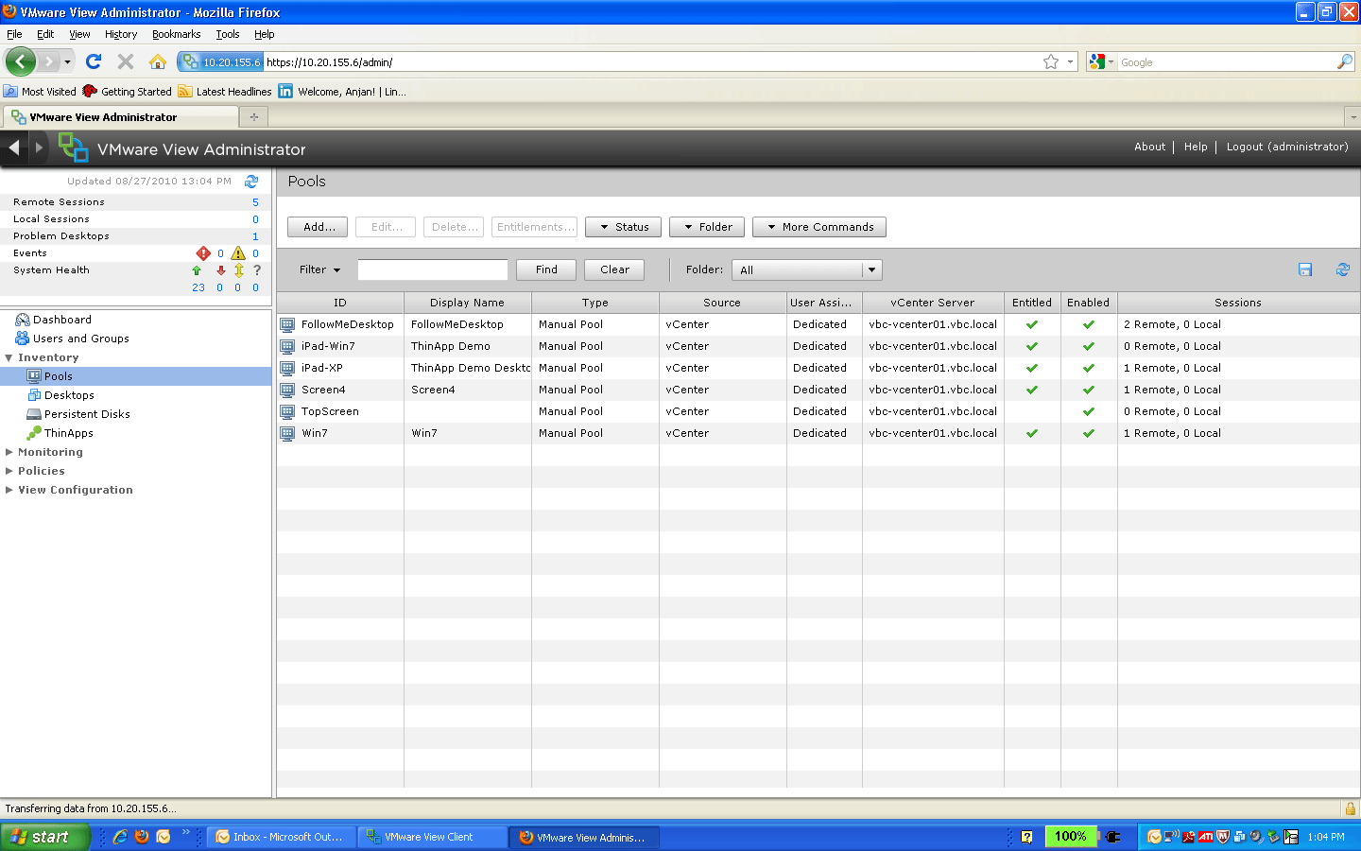Click the filter text input field
Viewport: 1361px width, 851px height.
point(433,269)
